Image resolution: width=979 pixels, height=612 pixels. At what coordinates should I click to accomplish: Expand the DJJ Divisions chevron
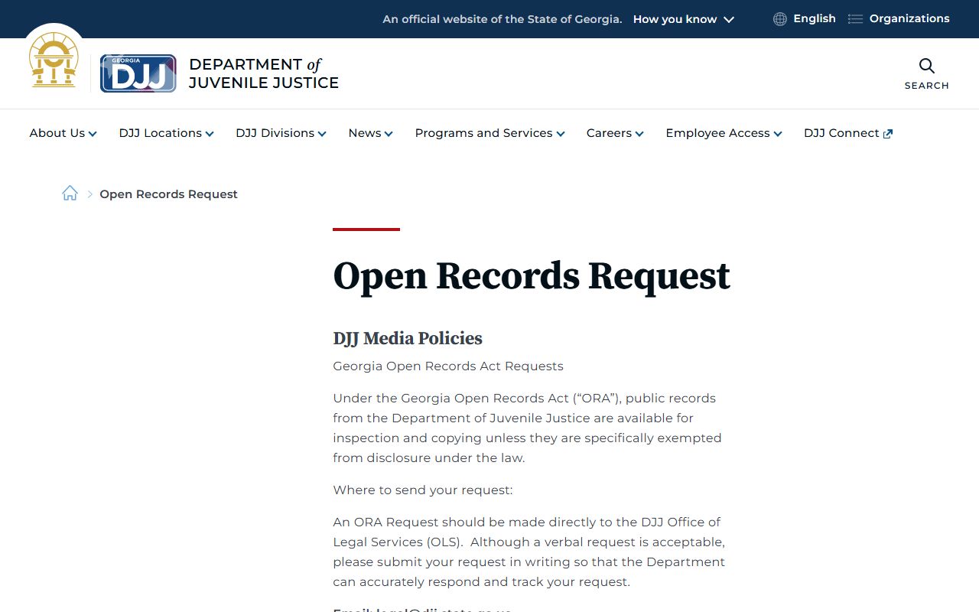click(x=322, y=134)
